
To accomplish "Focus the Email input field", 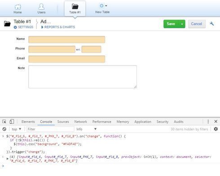I will click(67, 59).
